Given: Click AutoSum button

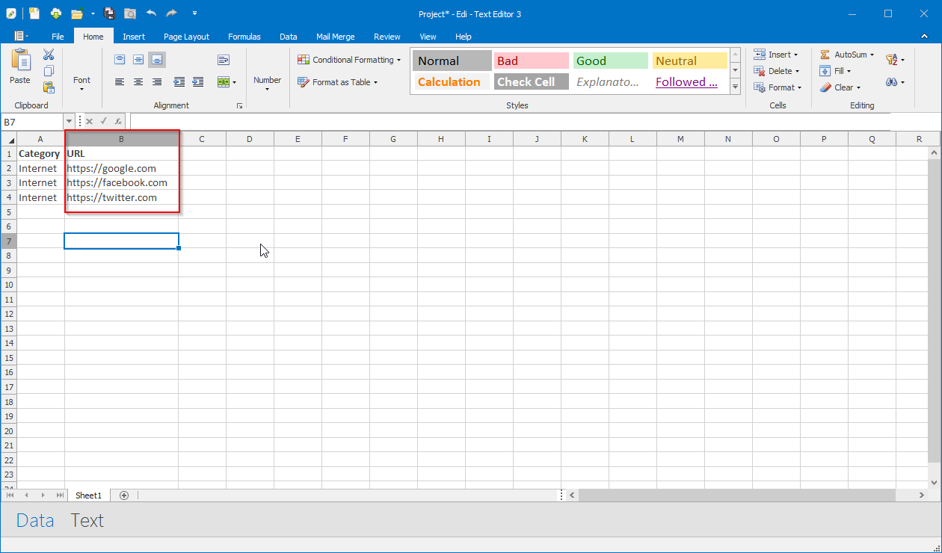Looking at the screenshot, I should (x=847, y=55).
